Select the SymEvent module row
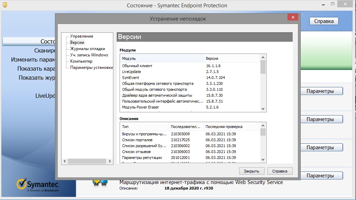 [x=190, y=78]
